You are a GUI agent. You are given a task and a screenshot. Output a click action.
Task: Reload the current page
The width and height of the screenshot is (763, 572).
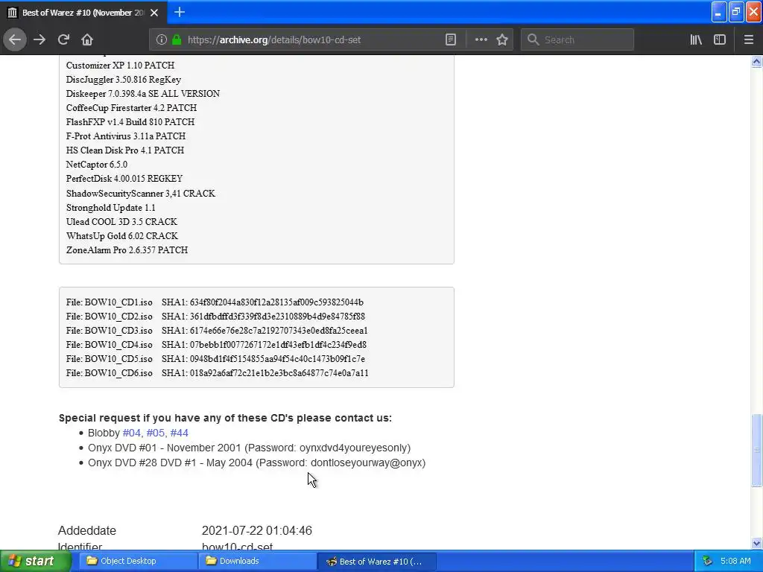pyautogui.click(x=63, y=40)
